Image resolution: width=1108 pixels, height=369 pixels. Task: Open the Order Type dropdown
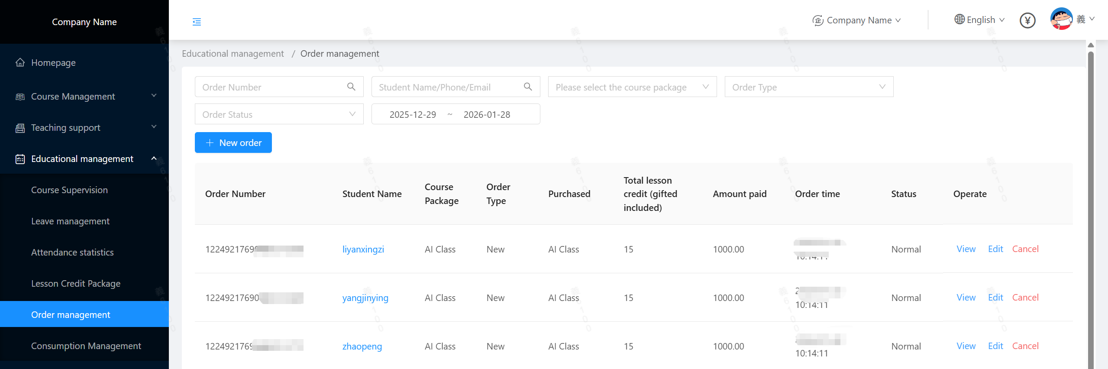click(x=808, y=87)
